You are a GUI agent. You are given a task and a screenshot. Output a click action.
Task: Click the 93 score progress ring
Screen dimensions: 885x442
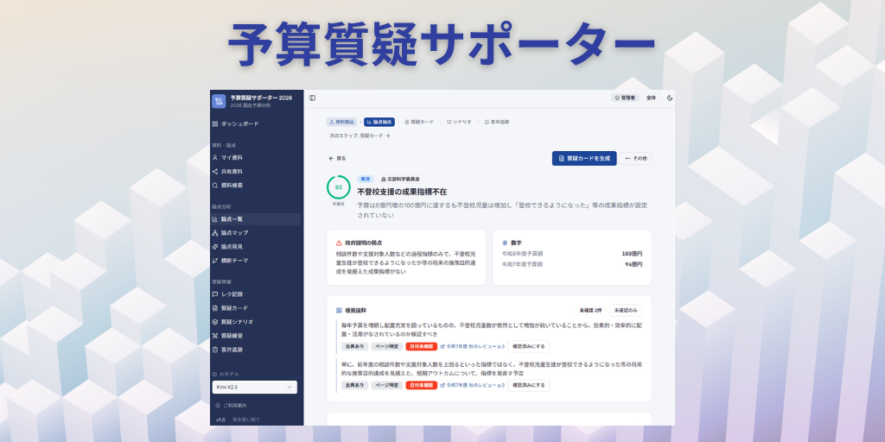pyautogui.click(x=338, y=187)
